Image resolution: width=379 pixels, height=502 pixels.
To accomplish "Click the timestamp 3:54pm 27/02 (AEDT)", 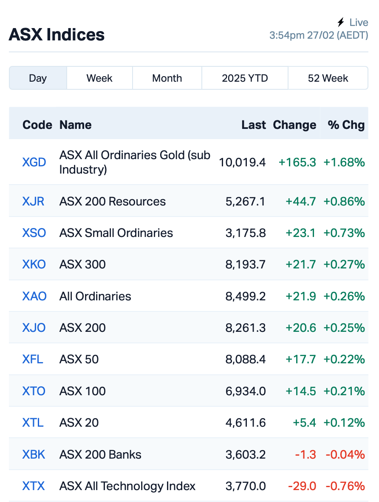I will pyautogui.click(x=319, y=35).
